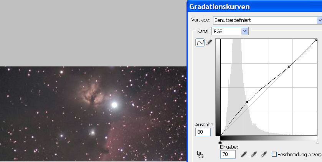Select the white input slider triangle
The image size is (322, 162).
[x=317, y=142]
